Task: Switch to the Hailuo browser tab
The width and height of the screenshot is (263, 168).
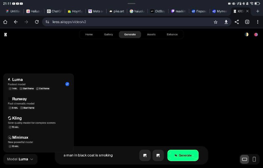Action: pyautogui.click(x=34, y=11)
